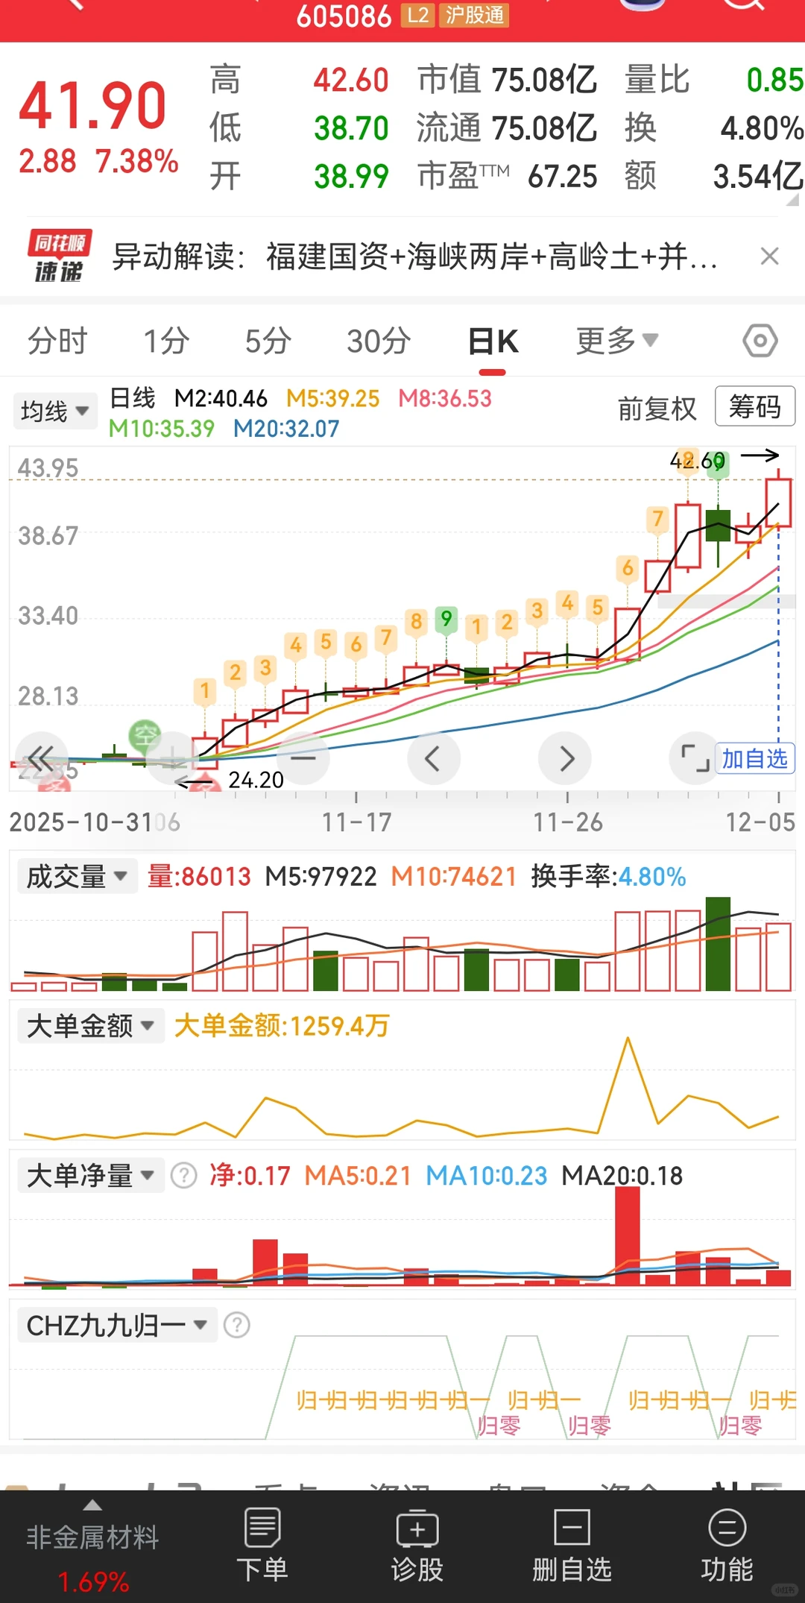This screenshot has width=805, height=1603.
Task: Tap the 删自选 remove-watchlist icon
Action: click(572, 1528)
